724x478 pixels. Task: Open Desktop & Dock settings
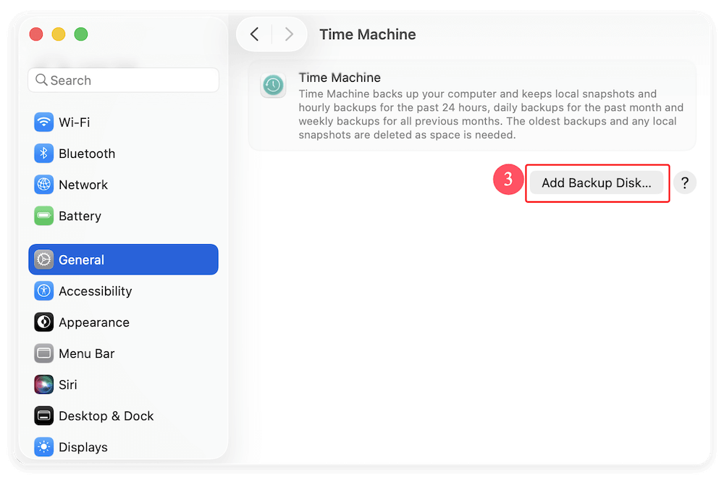point(106,416)
